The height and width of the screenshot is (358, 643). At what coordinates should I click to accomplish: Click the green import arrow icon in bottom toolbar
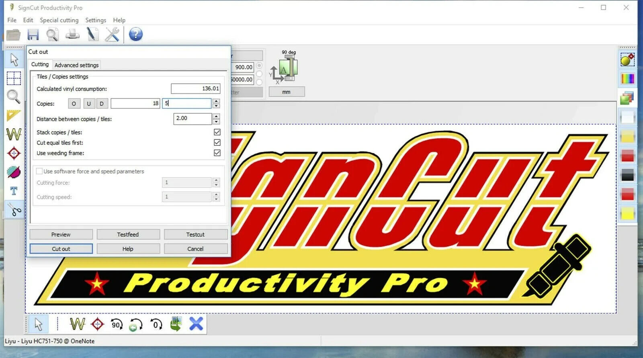[x=176, y=324]
